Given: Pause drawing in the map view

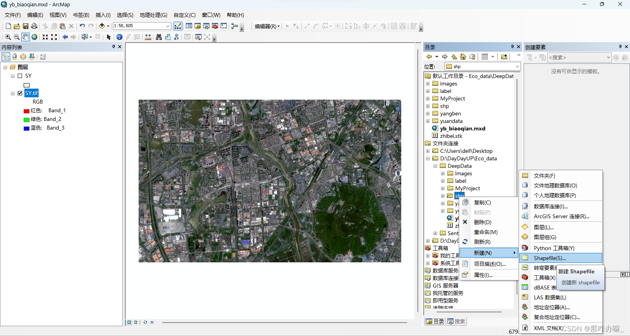Looking at the screenshot, I should [152, 322].
